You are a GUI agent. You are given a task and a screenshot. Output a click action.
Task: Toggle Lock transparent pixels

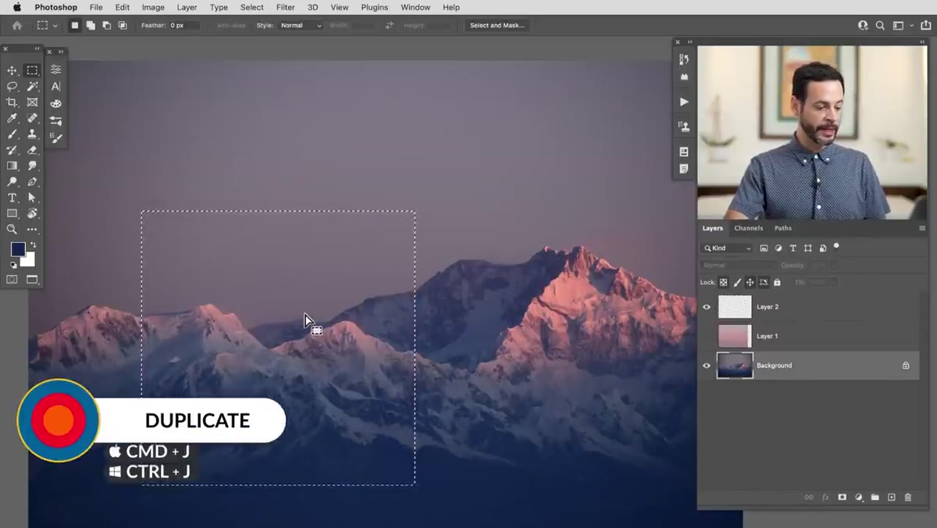pos(723,282)
